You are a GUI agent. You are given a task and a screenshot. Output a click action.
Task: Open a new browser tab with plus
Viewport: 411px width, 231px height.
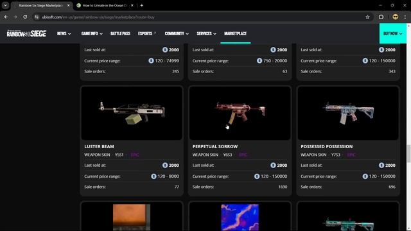[141, 5]
